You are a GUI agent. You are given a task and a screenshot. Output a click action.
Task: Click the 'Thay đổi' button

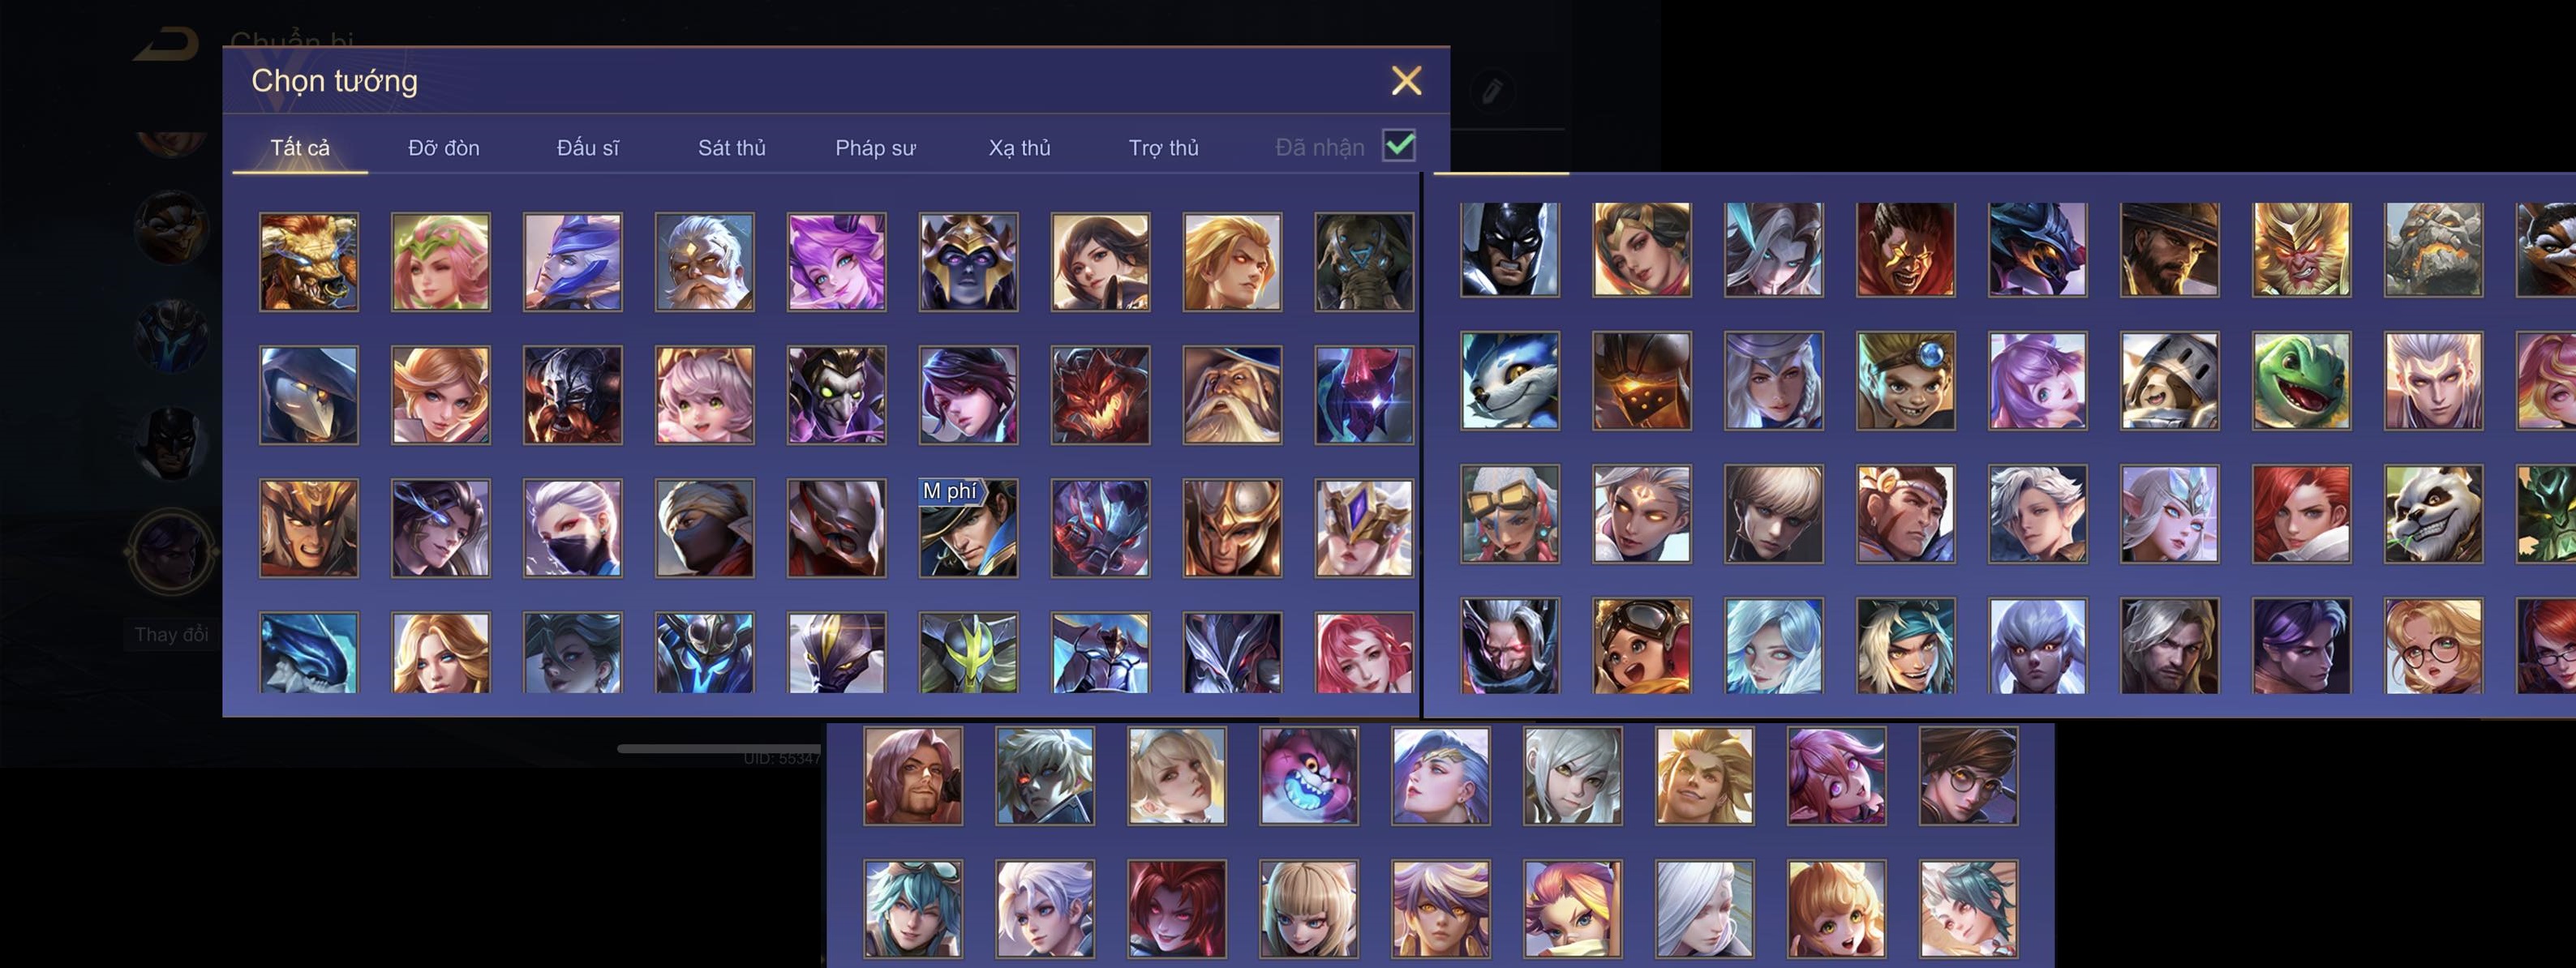171,634
